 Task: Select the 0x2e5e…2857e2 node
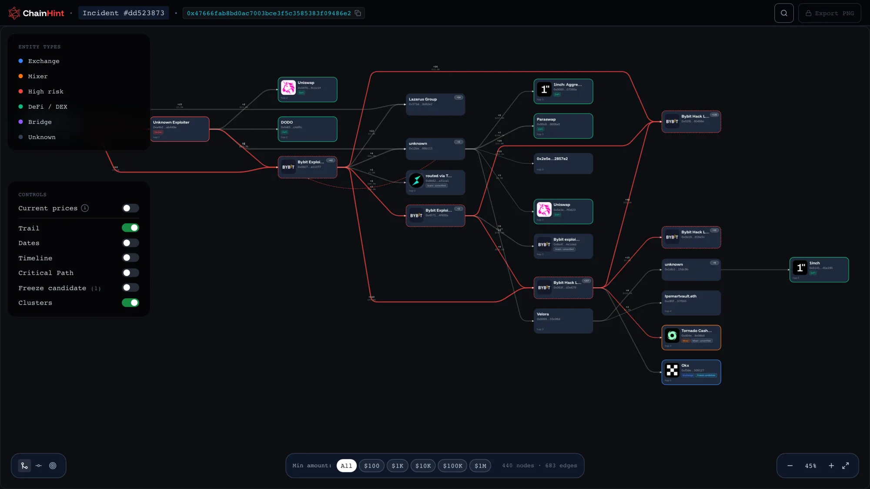563,163
